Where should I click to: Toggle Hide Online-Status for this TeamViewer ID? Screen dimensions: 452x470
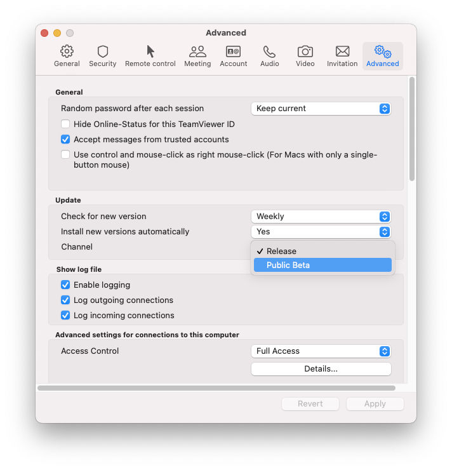[65, 124]
